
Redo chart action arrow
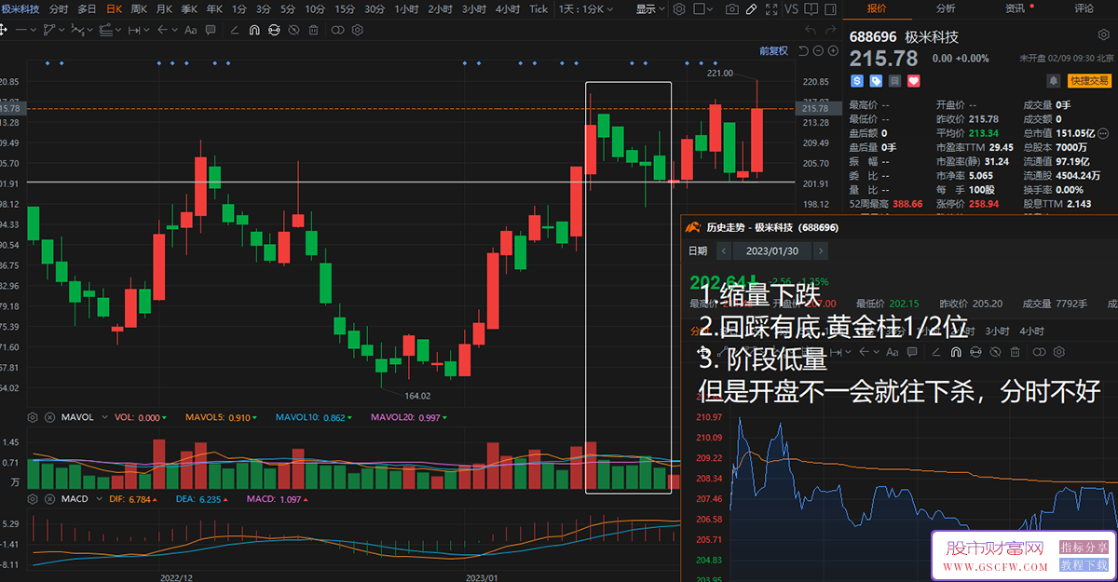pos(831,30)
